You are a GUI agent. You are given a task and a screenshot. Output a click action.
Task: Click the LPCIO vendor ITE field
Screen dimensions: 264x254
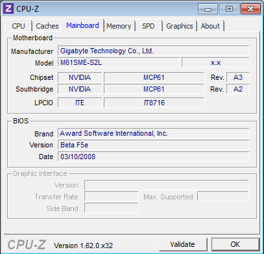pyautogui.click(x=80, y=103)
